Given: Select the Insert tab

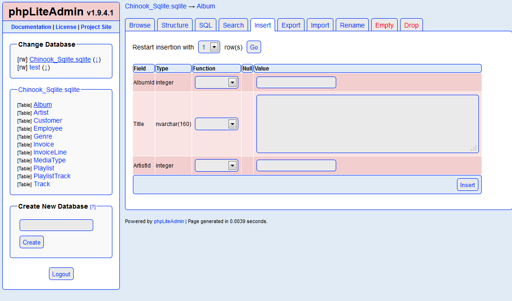Looking at the screenshot, I should (263, 25).
